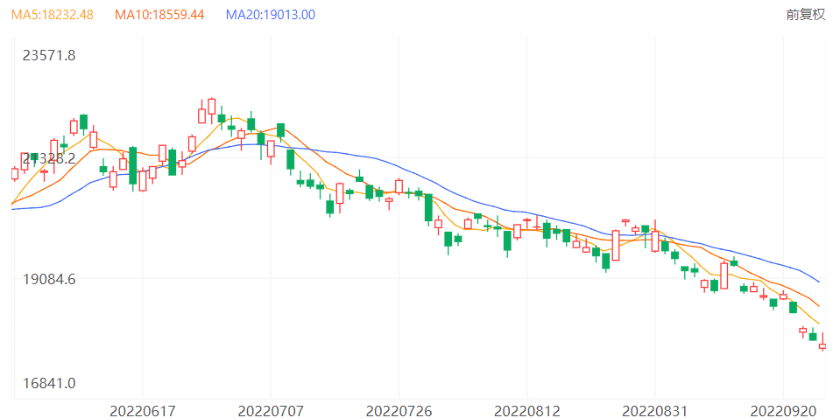Click the 16841.0 price axis label
Image resolution: width=833 pixels, height=418 pixels.
(49, 383)
